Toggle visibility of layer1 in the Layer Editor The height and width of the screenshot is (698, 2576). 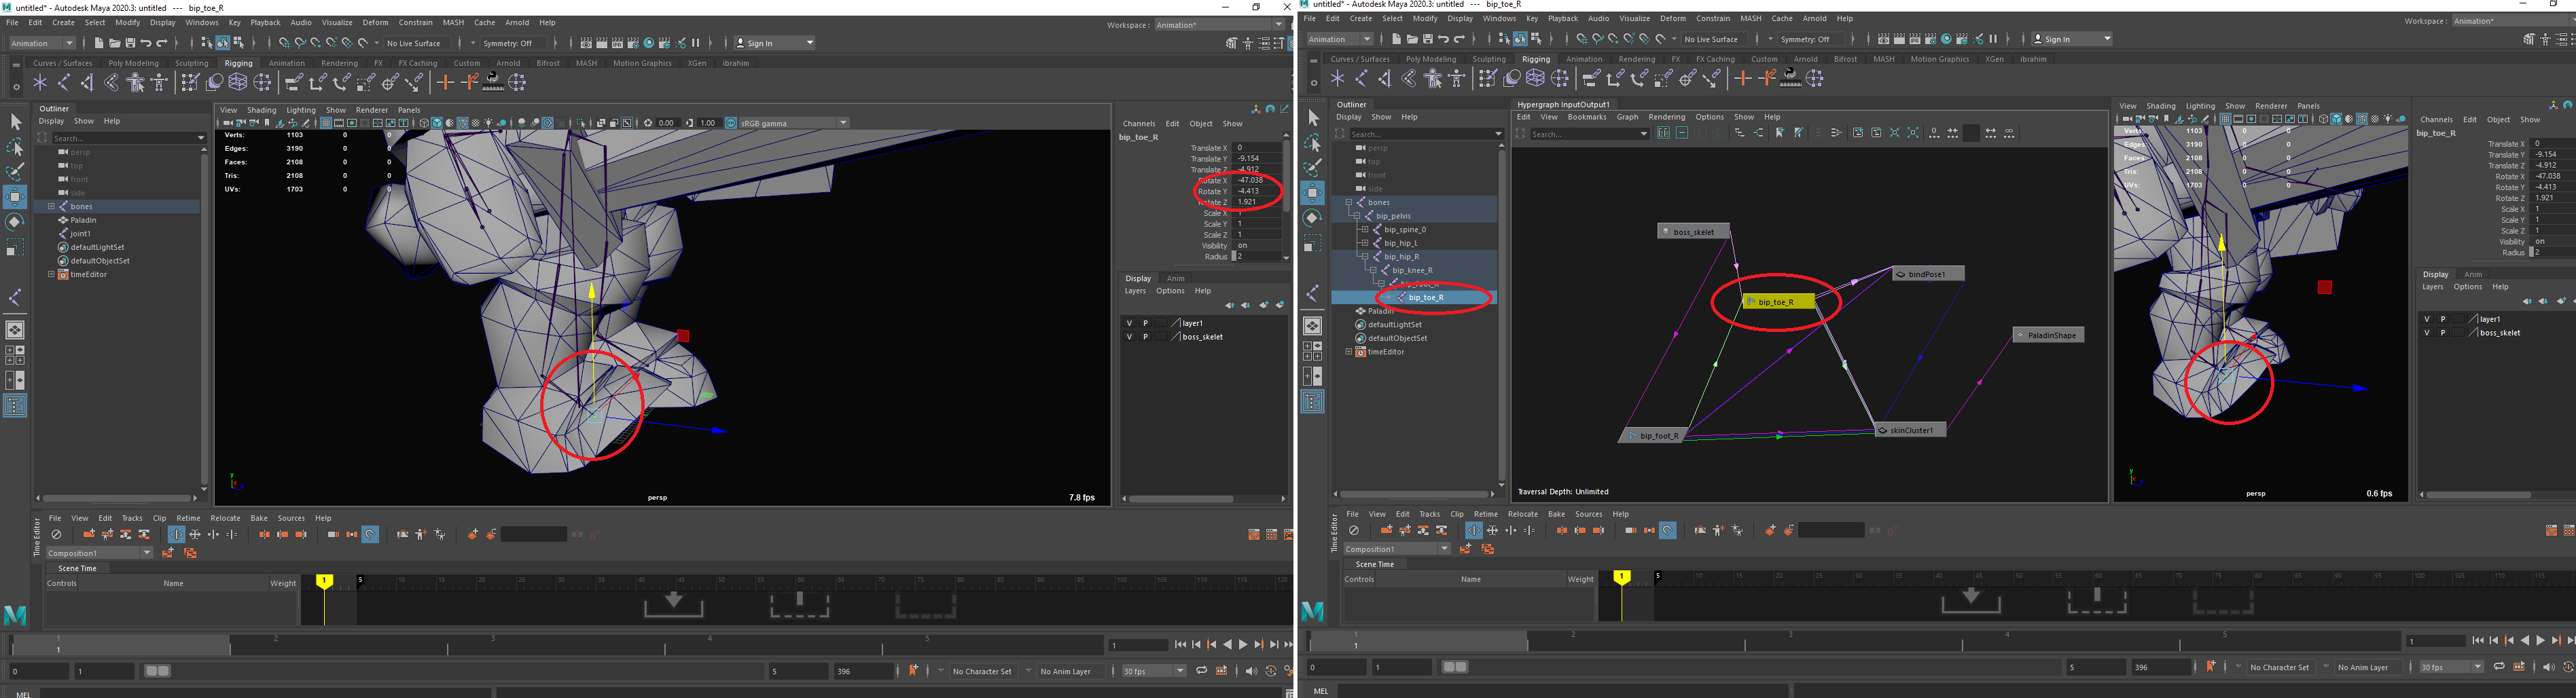coord(1130,322)
